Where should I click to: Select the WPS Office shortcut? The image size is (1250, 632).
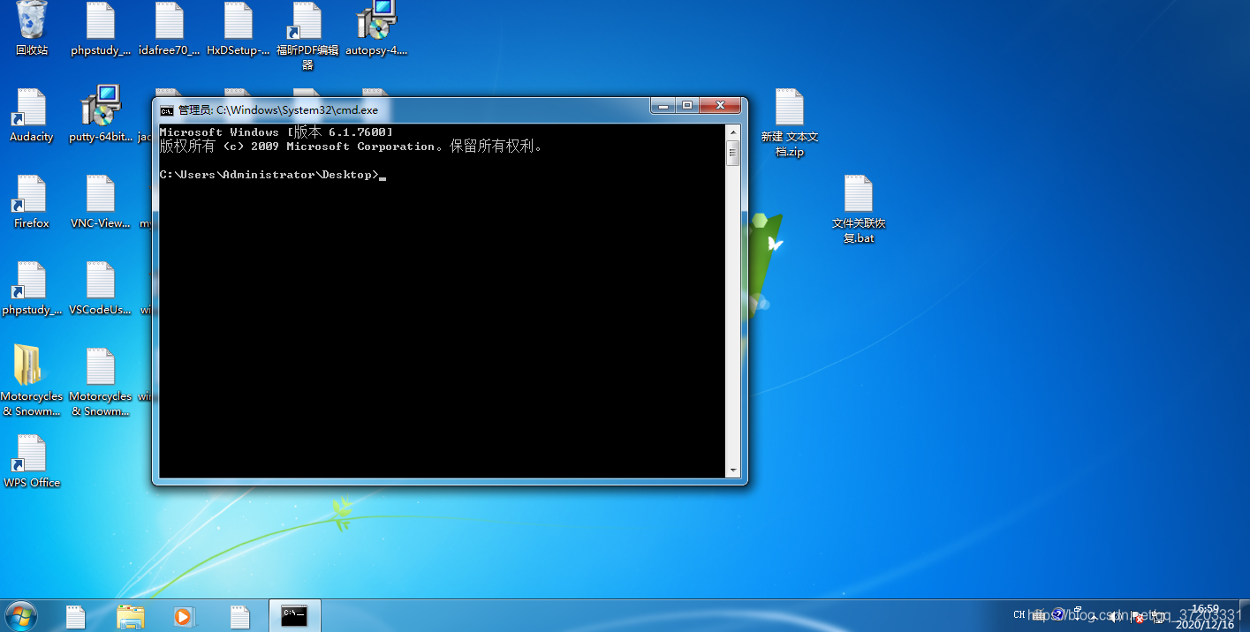[x=32, y=461]
